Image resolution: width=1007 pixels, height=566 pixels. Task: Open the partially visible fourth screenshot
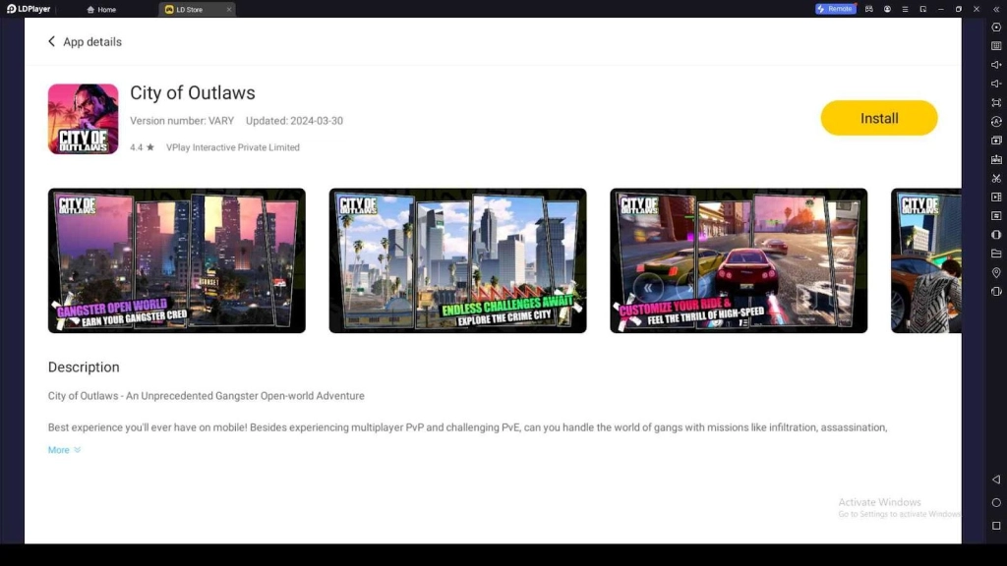coord(926,260)
